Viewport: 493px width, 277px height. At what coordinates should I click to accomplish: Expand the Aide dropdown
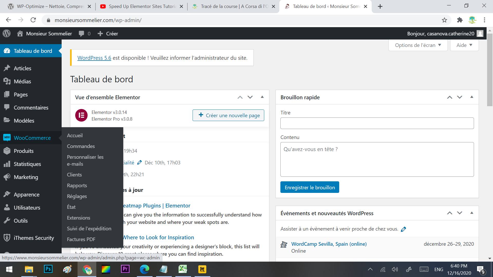pos(464,45)
